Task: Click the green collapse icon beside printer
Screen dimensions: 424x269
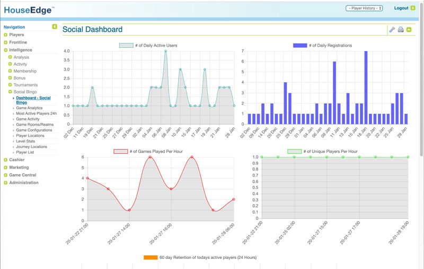Action: 409,30
